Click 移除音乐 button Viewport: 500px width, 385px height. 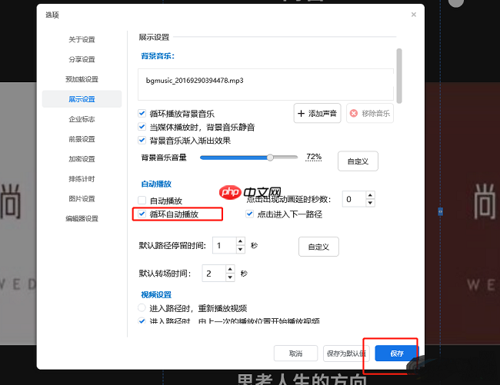tap(370, 113)
